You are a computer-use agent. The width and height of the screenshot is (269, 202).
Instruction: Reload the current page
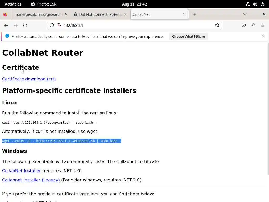25,26
